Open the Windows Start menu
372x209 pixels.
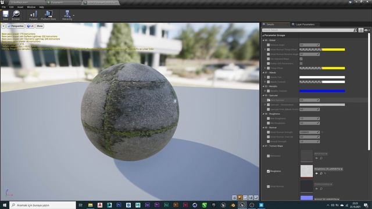point(5,205)
